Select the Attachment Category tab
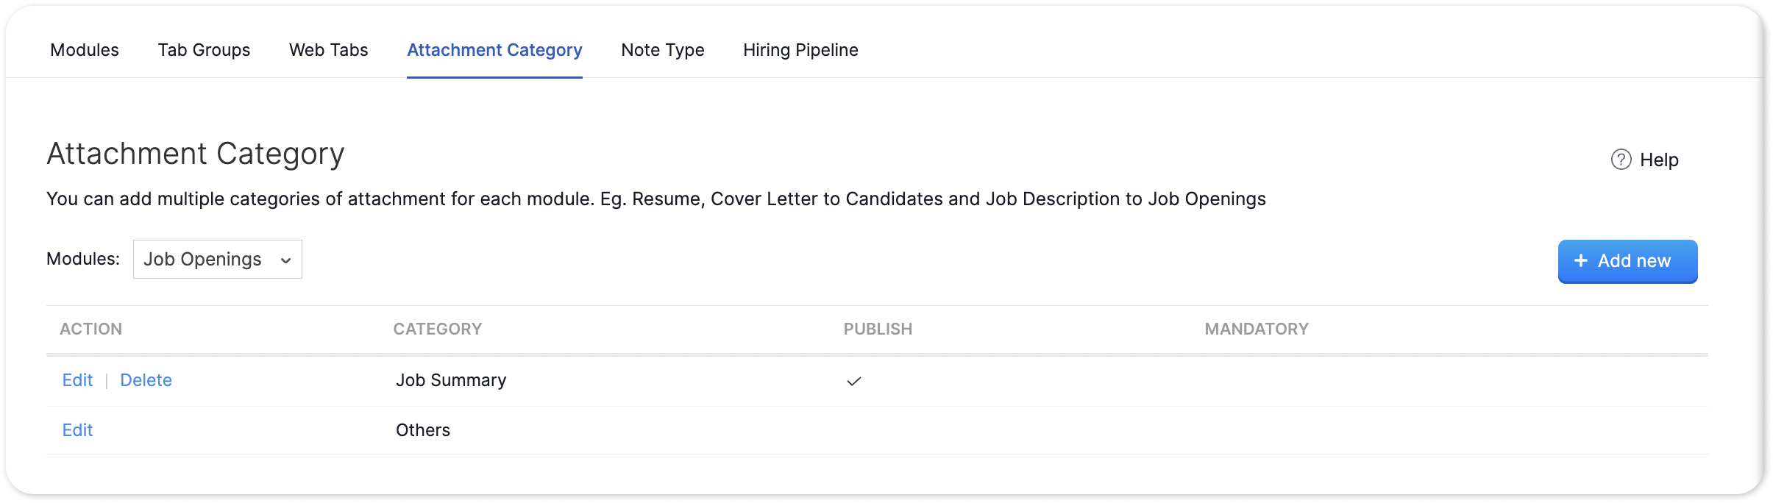This screenshot has height=503, width=1773. tap(494, 50)
